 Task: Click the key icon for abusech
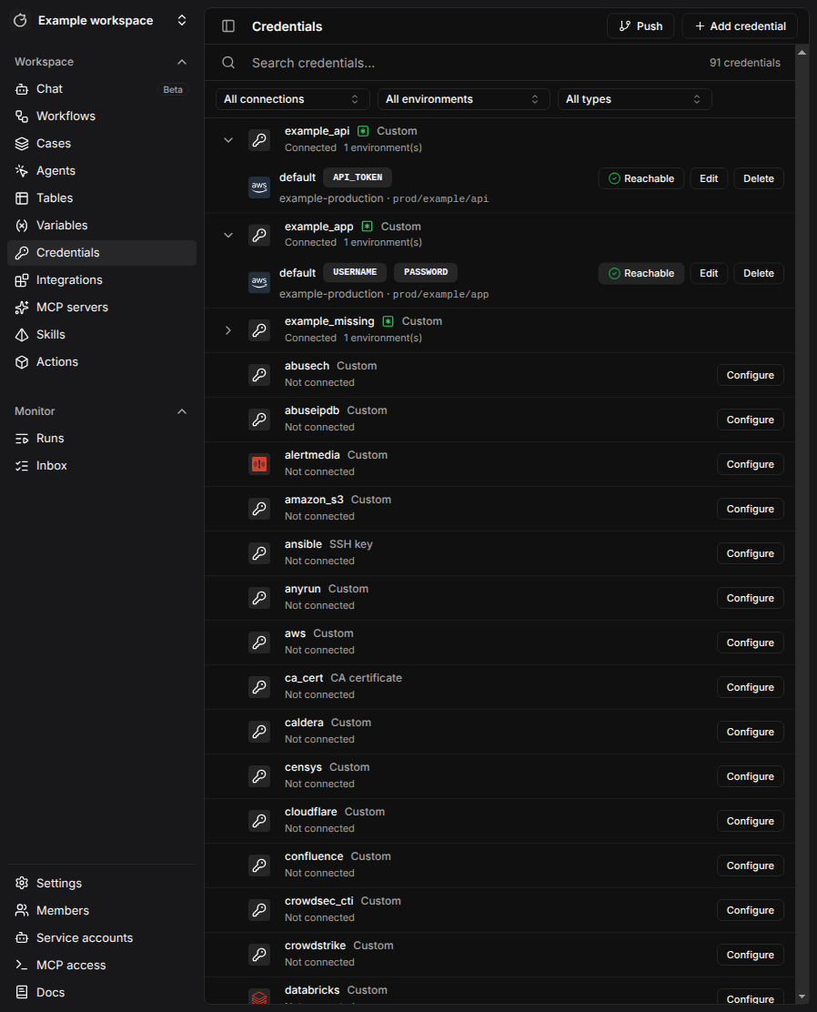259,374
